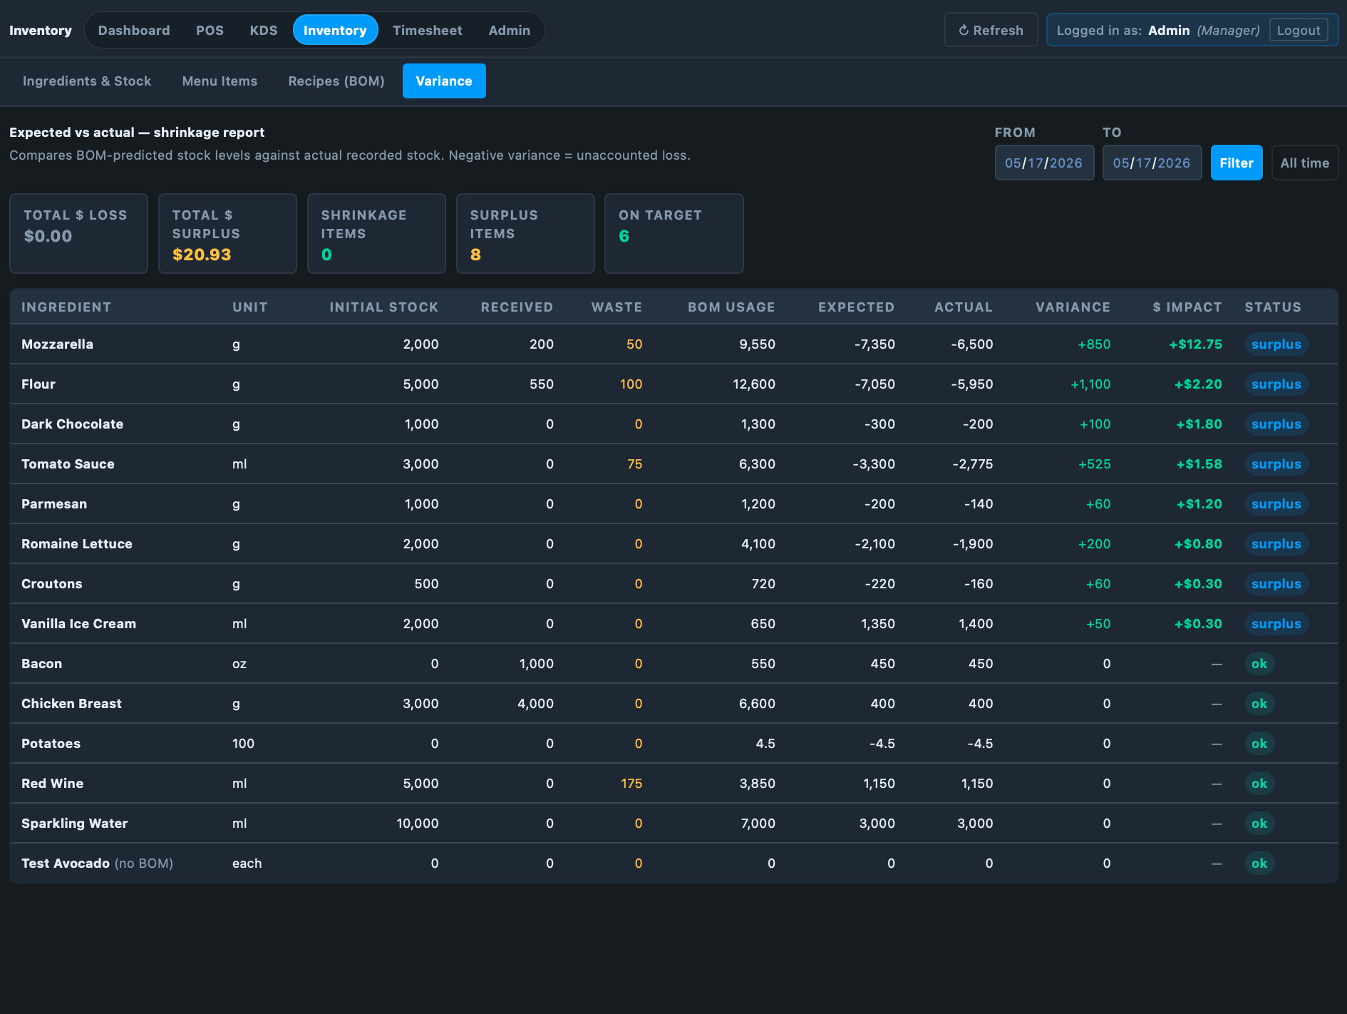
Task: Switch to the POS section
Action: [210, 30]
